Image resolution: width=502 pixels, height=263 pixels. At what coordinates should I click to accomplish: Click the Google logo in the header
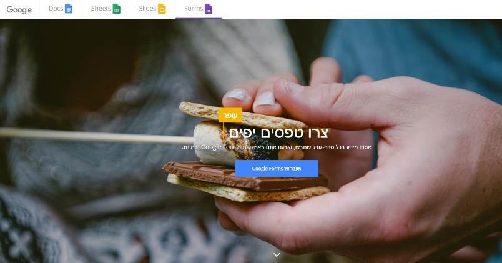click(19, 9)
